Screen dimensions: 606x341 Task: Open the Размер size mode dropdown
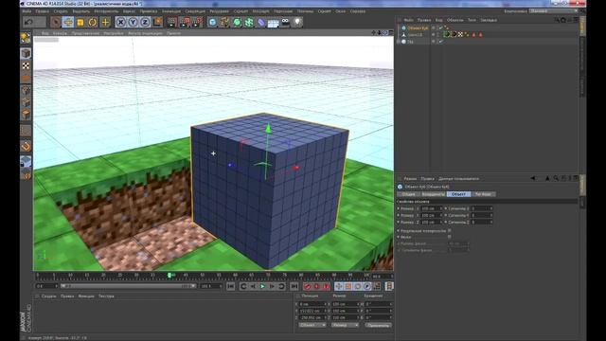pos(345,325)
